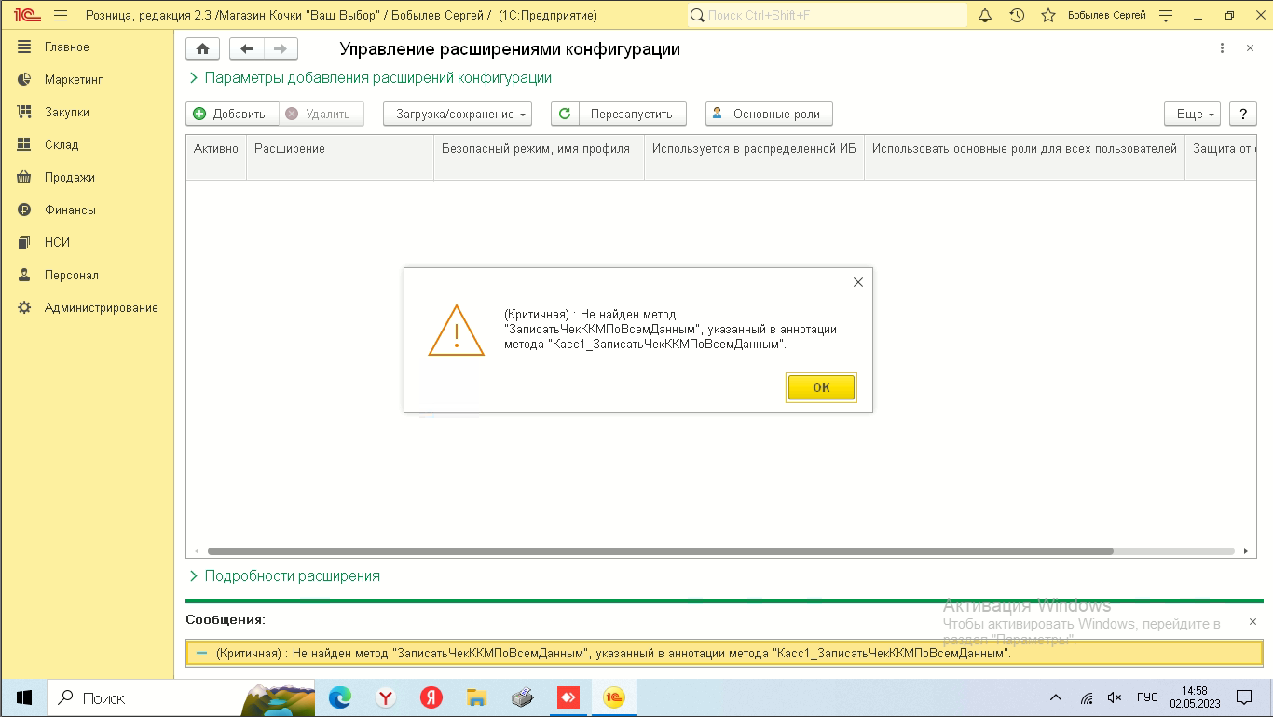Click the Перезапустить button
This screenshot has height=717, width=1273.
coord(632,114)
